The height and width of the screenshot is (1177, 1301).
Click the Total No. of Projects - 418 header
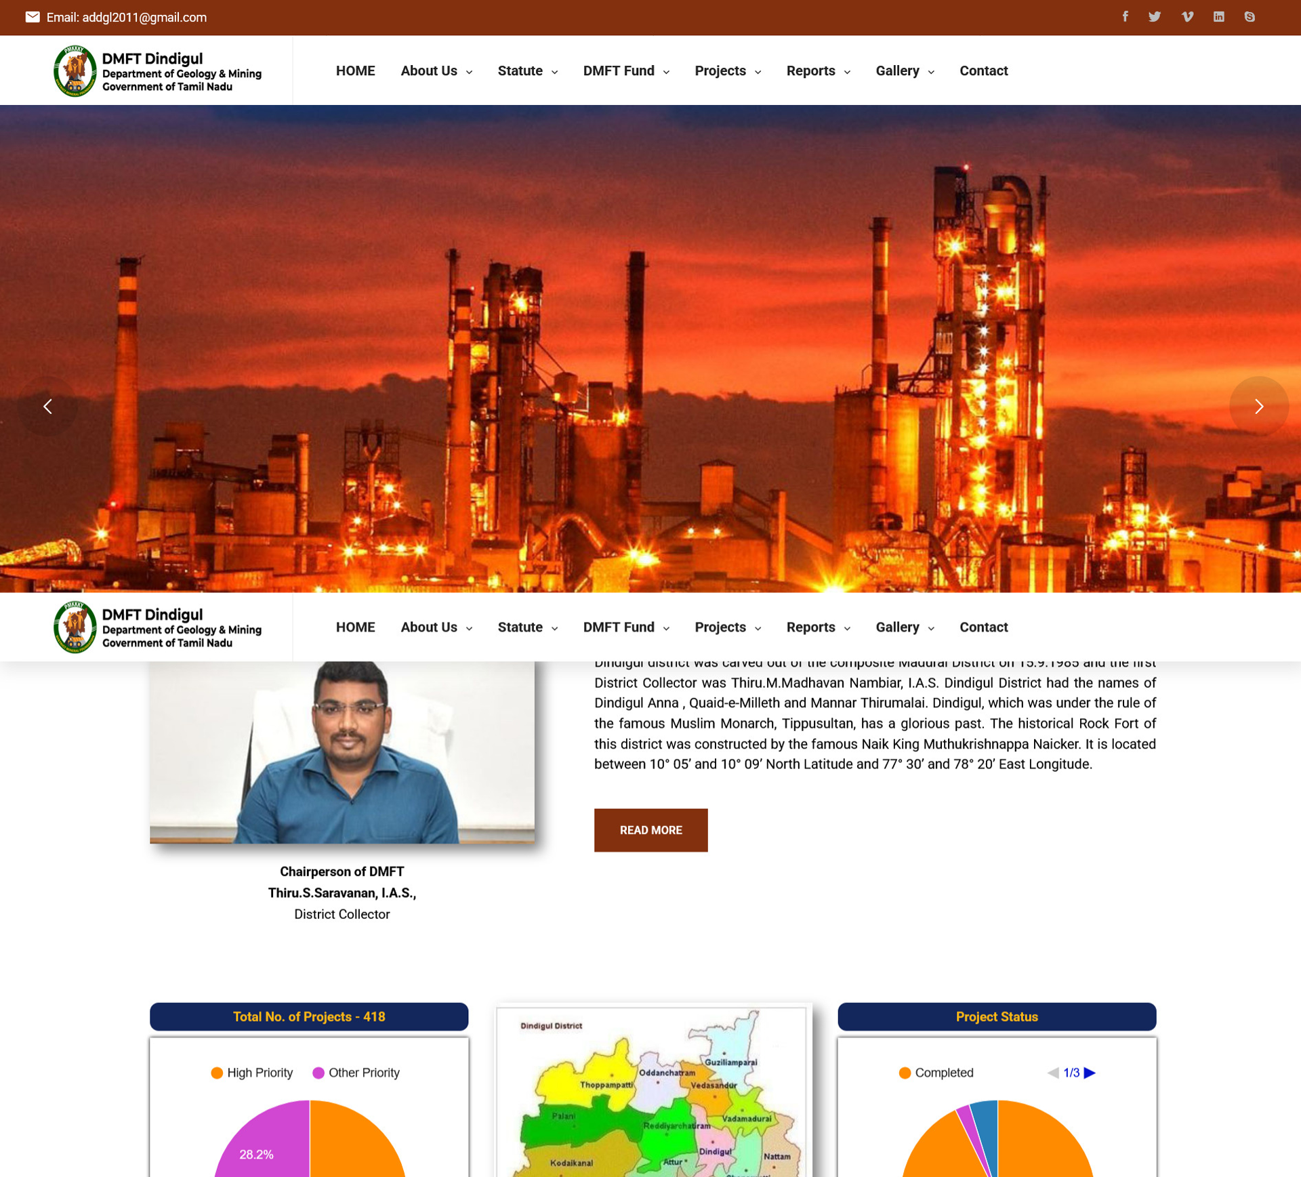[309, 1016]
